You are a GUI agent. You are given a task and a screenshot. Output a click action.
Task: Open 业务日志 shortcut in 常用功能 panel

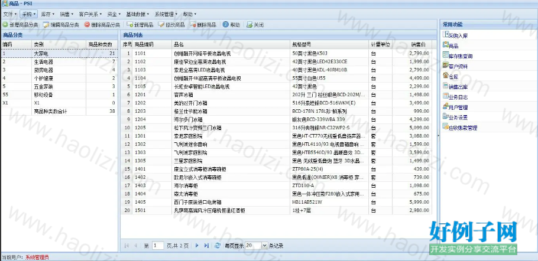[455, 97]
